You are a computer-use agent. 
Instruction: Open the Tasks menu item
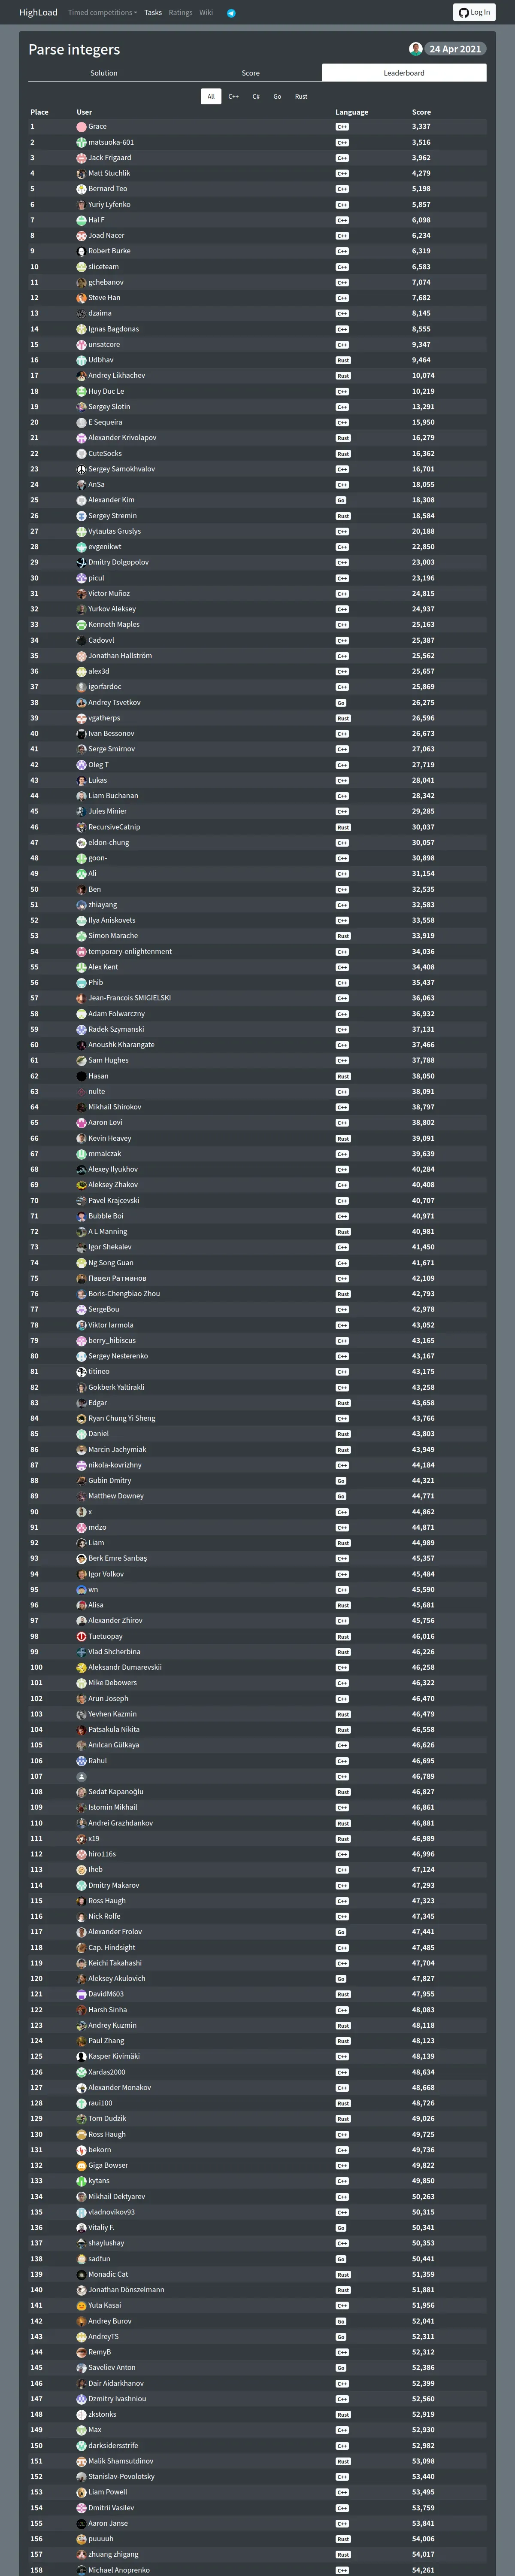pos(153,13)
